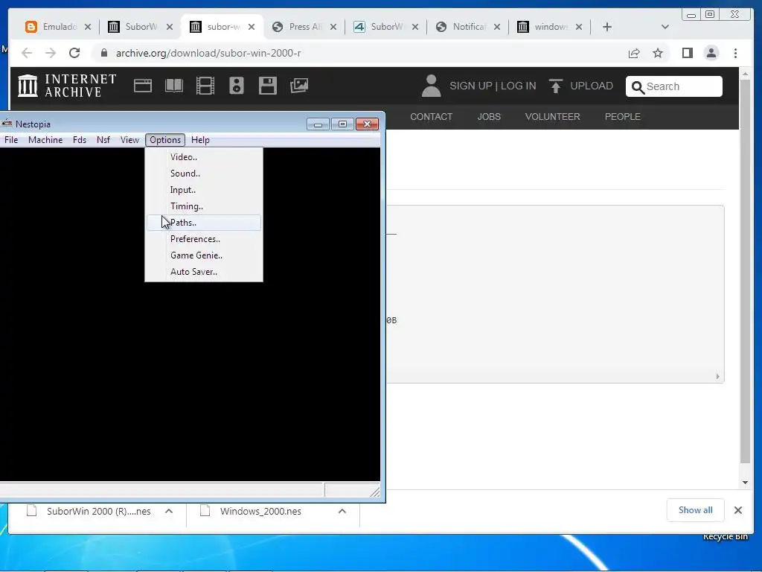Image resolution: width=762 pixels, height=572 pixels.
Task: Choose Auto Saver.. from Options menu
Action: click(x=204, y=272)
